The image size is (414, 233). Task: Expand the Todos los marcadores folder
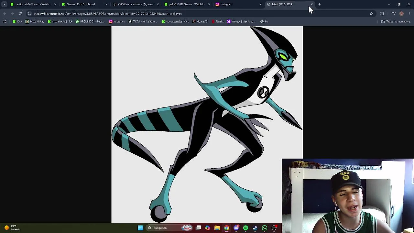(x=396, y=22)
